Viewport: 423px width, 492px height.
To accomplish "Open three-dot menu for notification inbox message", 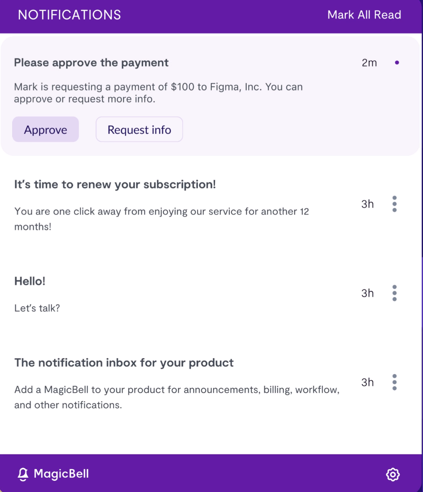I will pyautogui.click(x=394, y=382).
